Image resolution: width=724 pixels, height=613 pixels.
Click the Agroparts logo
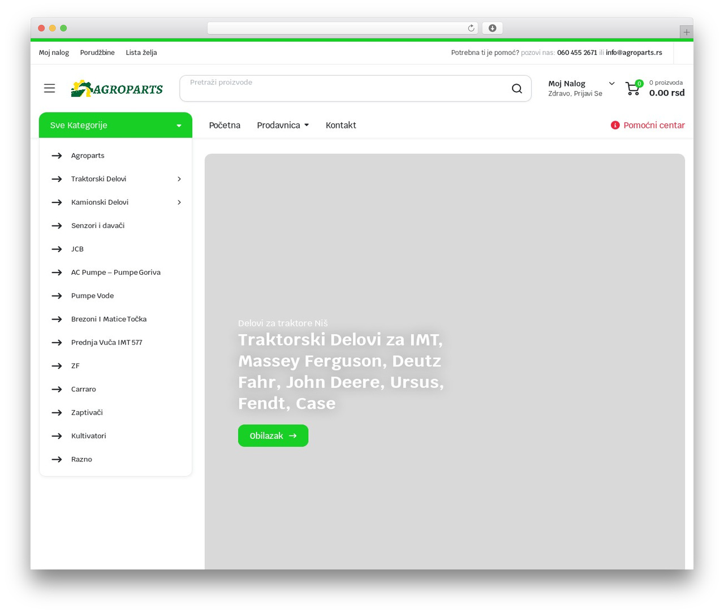pyautogui.click(x=117, y=89)
